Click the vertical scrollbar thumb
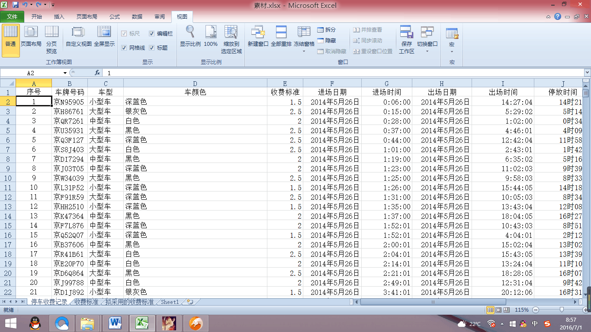The width and height of the screenshot is (591, 332). (586, 93)
